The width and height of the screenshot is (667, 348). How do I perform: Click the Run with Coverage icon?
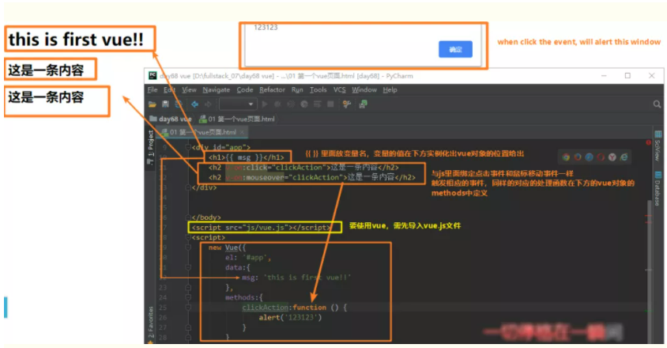click(x=291, y=104)
